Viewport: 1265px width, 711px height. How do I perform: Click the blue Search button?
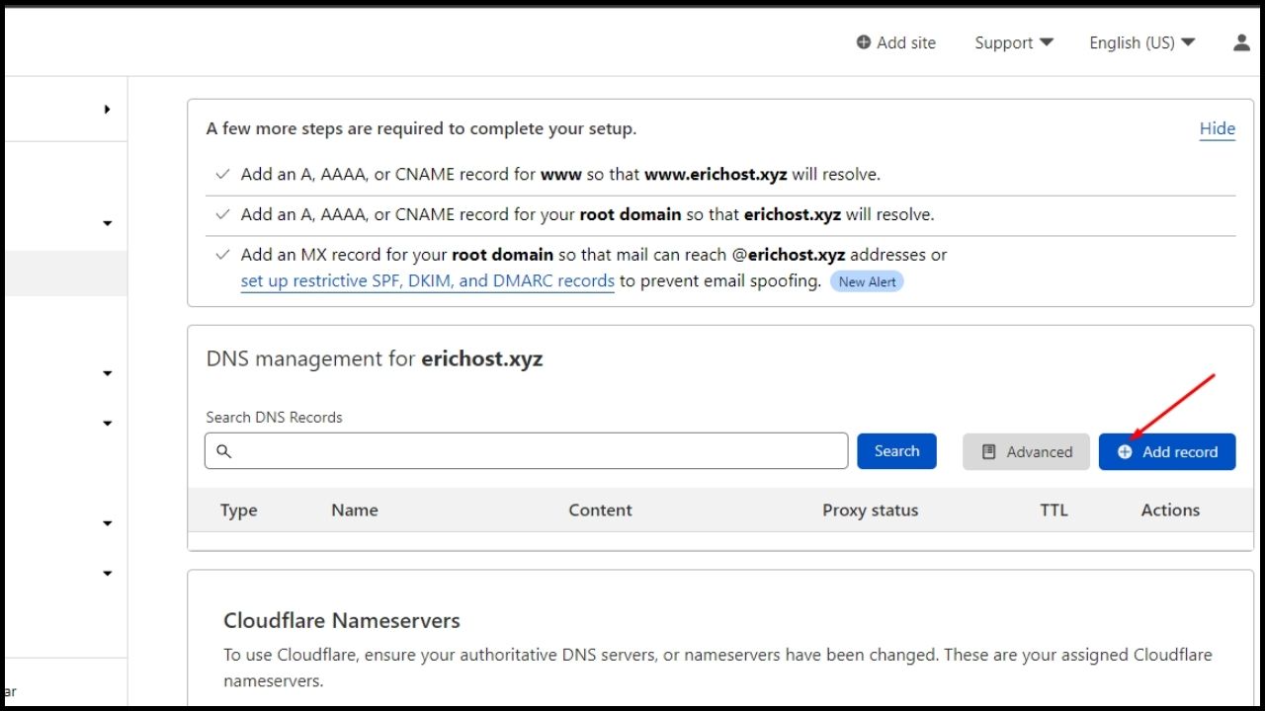tap(896, 450)
